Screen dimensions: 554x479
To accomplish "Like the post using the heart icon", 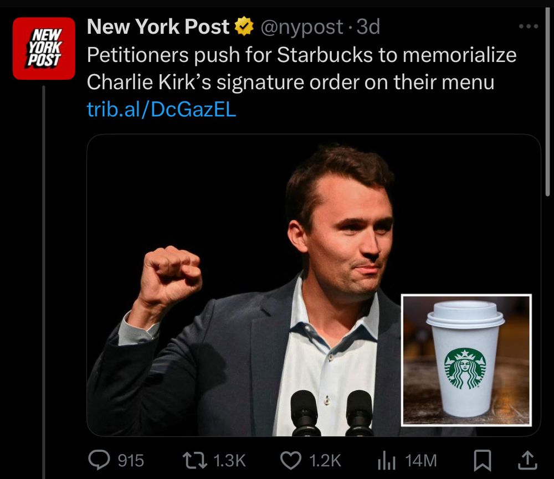I will [x=290, y=460].
